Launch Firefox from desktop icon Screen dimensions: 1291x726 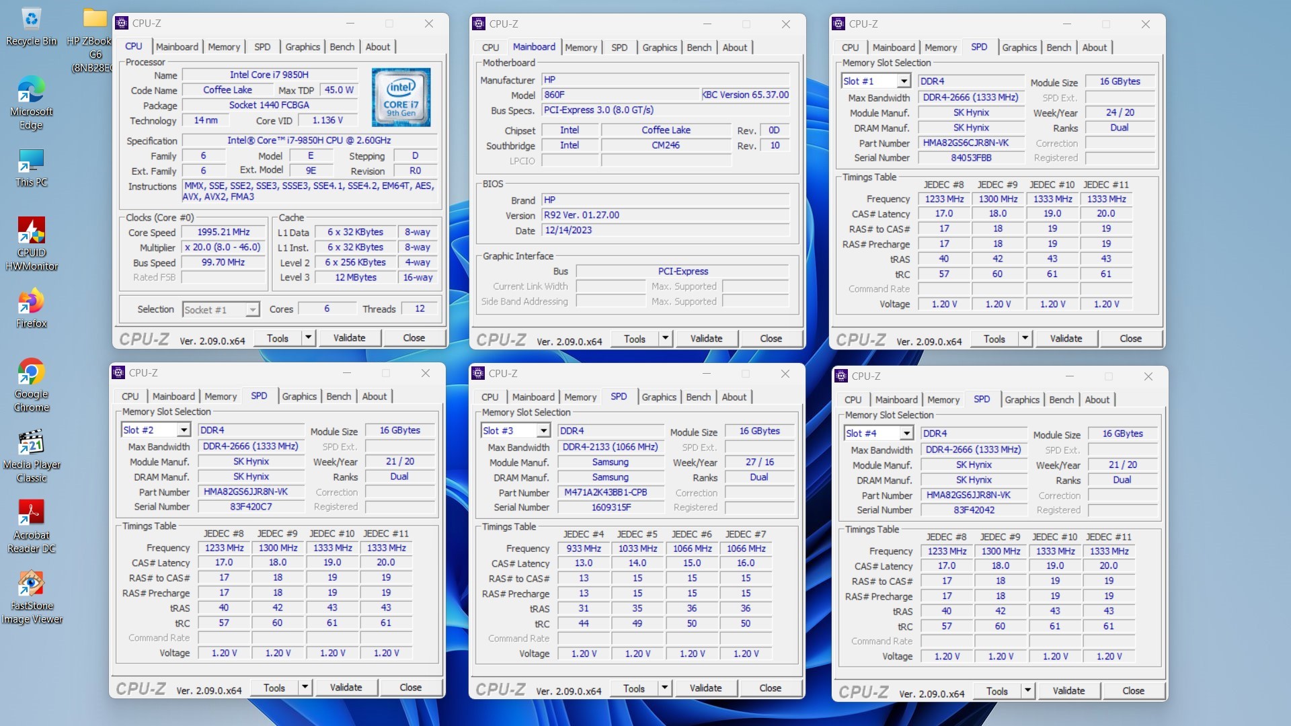(31, 309)
